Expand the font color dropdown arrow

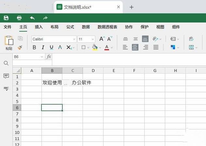pos(112,48)
